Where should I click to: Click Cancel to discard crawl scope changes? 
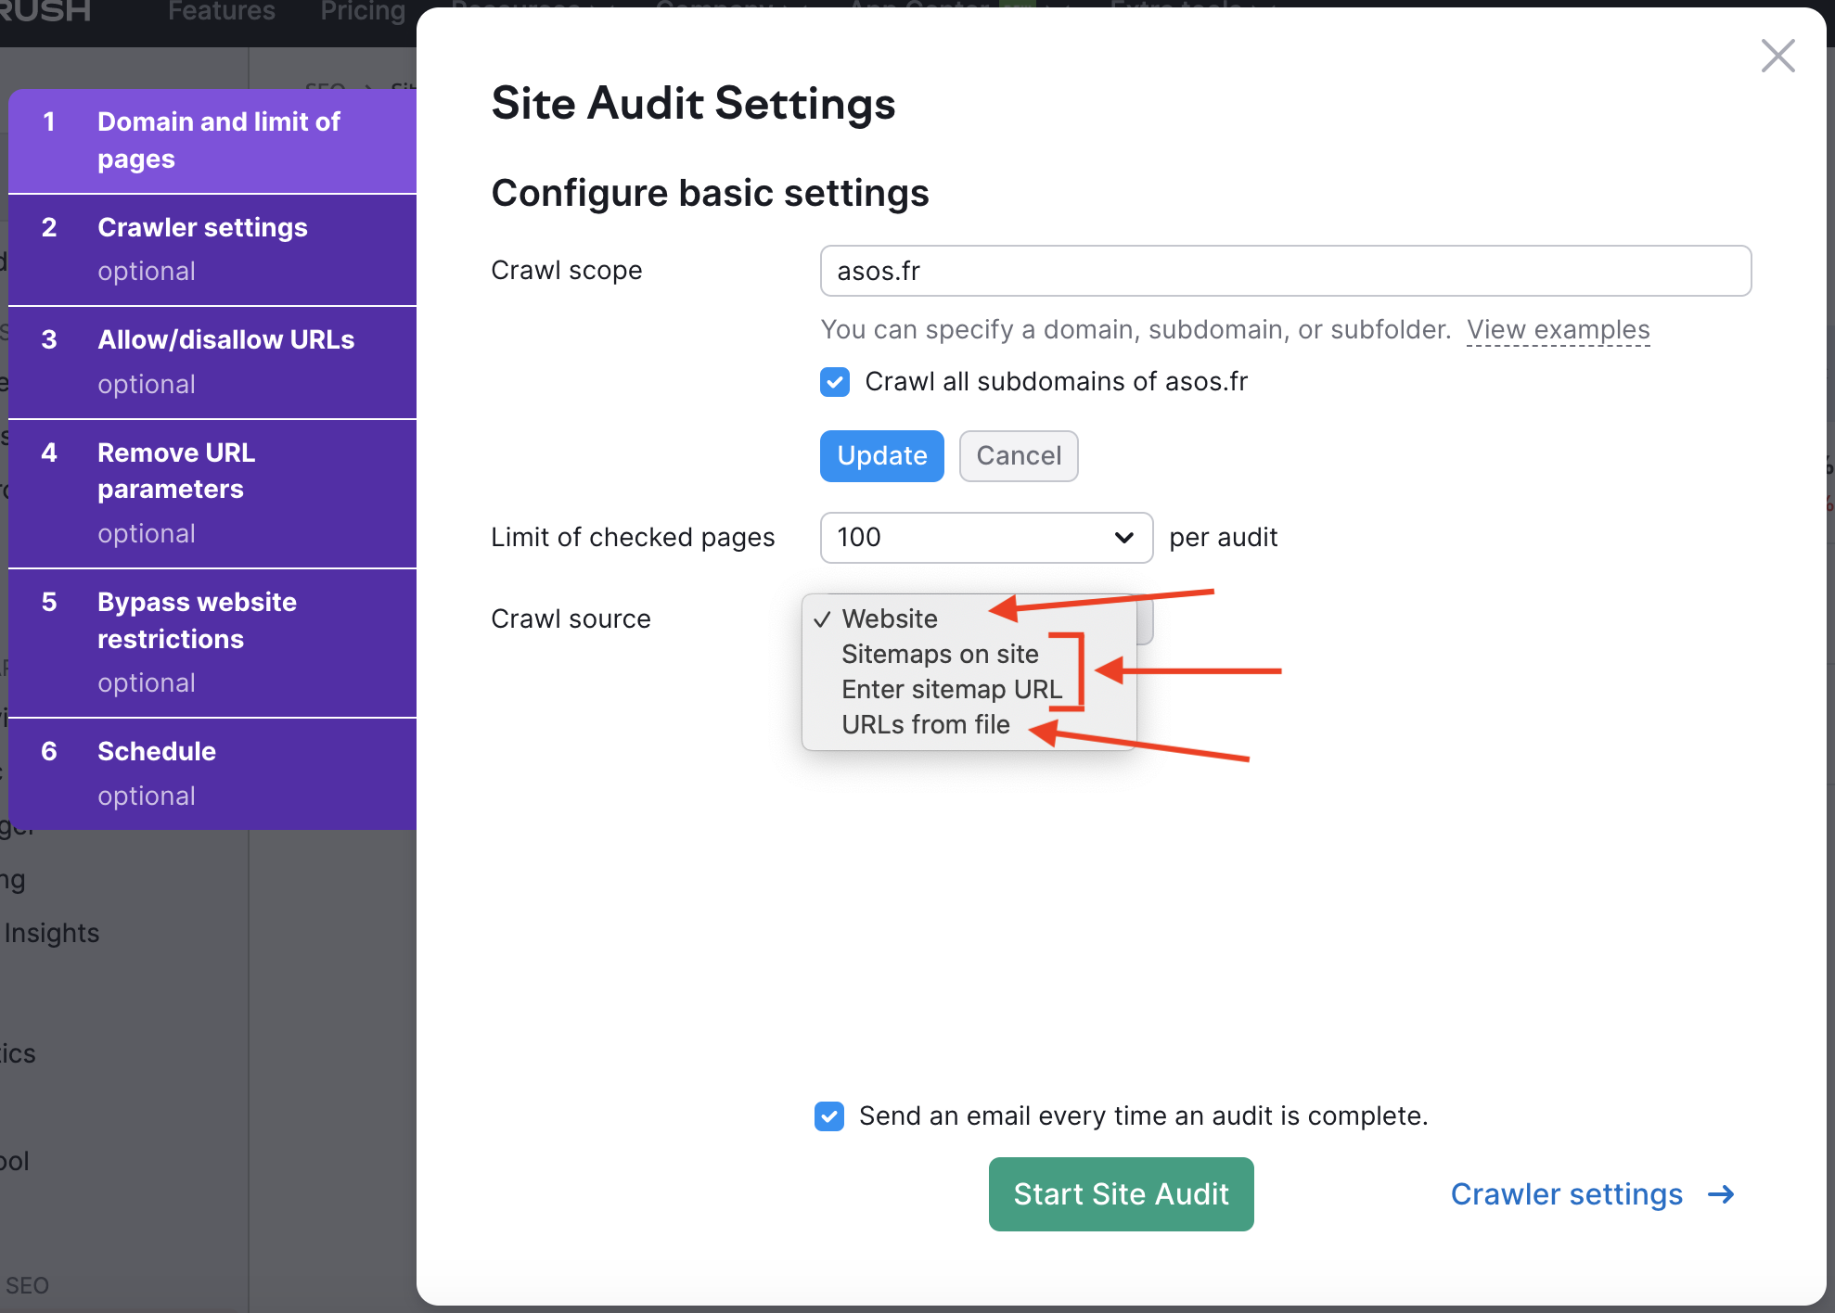pos(1018,454)
